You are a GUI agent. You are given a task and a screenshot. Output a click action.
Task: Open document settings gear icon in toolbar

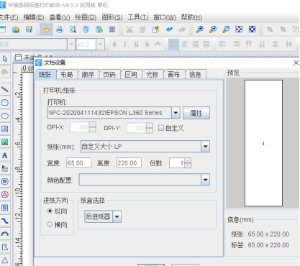pos(46,29)
